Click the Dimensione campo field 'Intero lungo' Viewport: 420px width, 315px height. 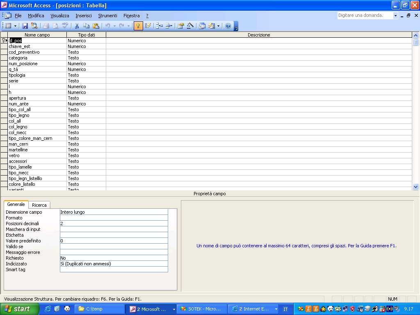[x=114, y=212]
